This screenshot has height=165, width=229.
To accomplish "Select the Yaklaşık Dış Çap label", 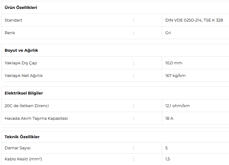I will click(x=21, y=63).
